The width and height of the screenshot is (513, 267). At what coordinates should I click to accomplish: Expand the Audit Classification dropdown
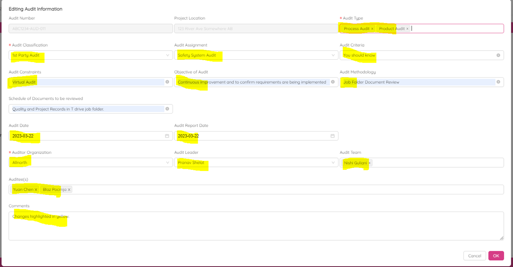pyautogui.click(x=167, y=55)
